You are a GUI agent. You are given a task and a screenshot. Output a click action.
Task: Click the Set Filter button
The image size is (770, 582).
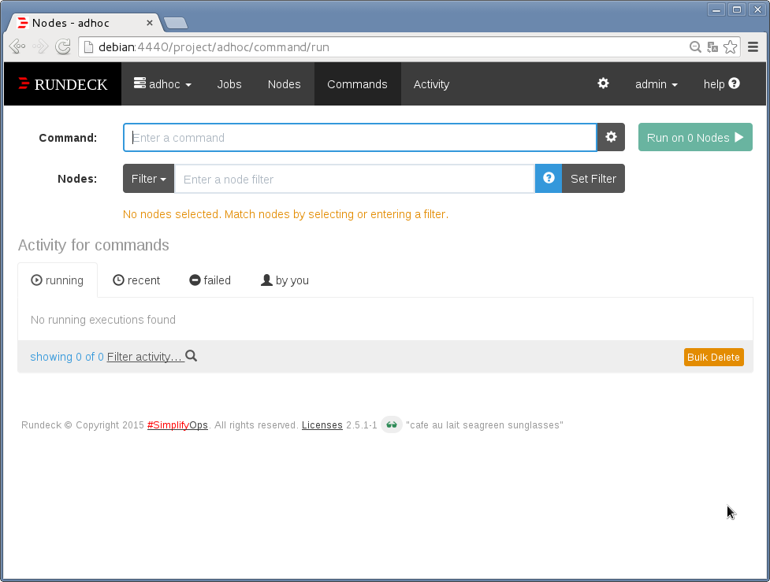[x=593, y=179]
